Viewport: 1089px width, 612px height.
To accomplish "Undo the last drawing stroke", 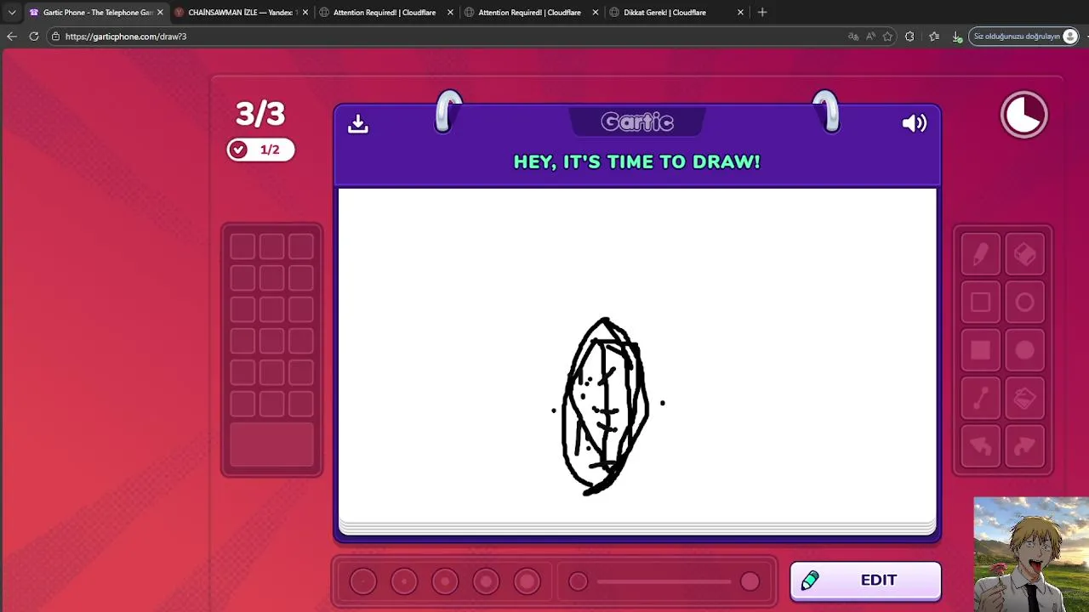I will coord(981,446).
